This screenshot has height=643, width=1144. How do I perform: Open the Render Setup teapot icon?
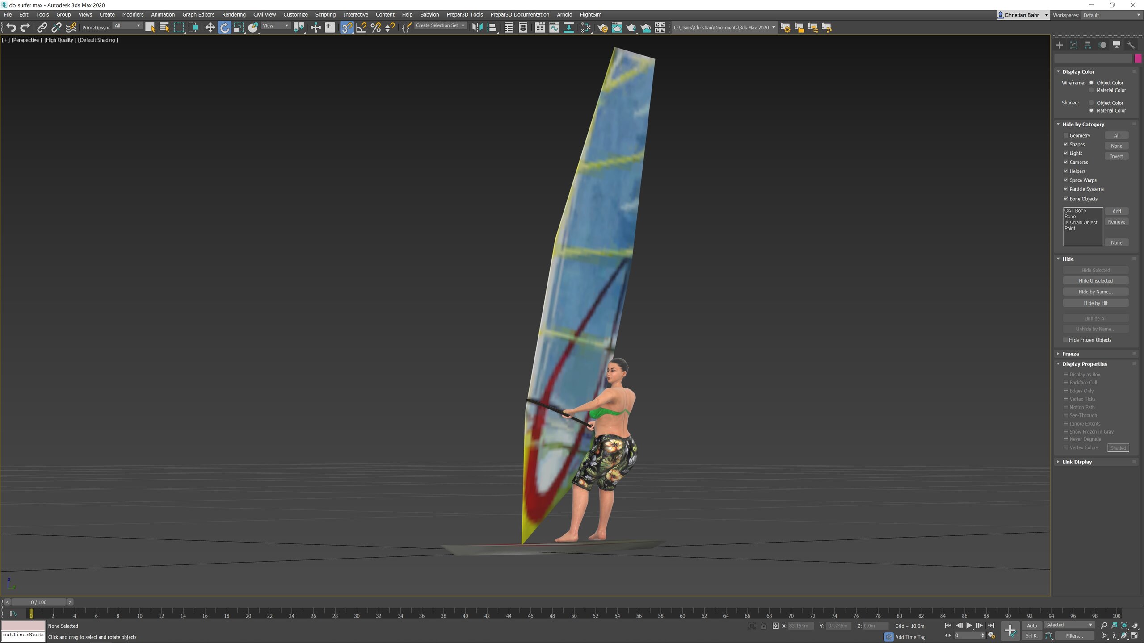click(602, 28)
